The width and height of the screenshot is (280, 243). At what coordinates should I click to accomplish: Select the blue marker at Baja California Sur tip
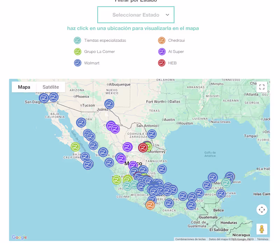[88, 165]
